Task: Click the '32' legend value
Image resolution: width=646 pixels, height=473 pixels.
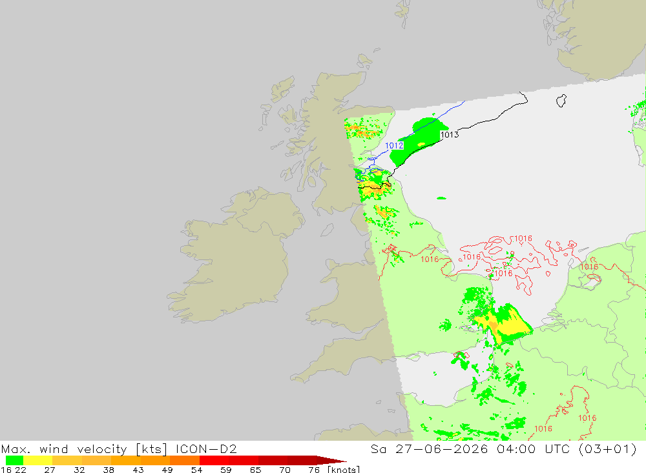Action: pyautogui.click(x=79, y=470)
